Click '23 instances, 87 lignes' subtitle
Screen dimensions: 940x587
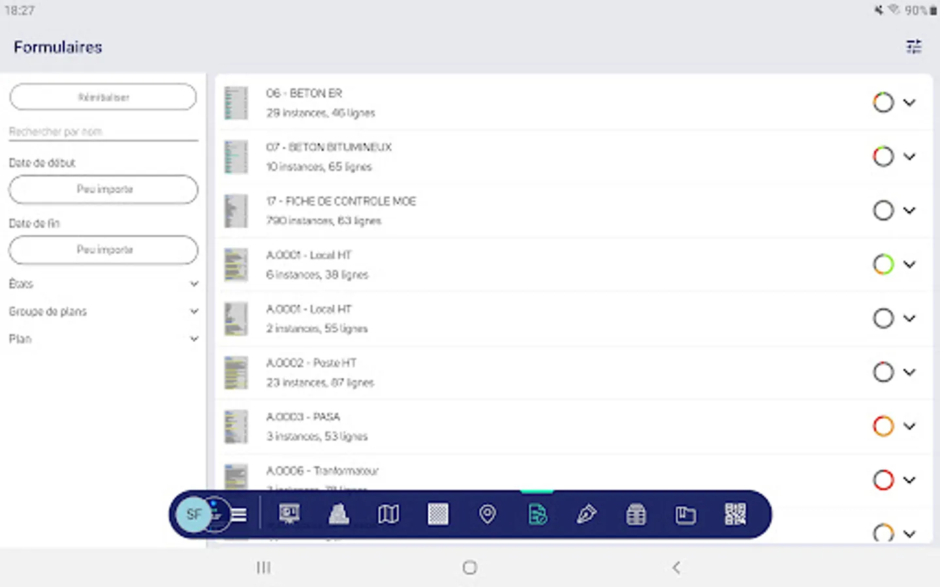pos(320,383)
